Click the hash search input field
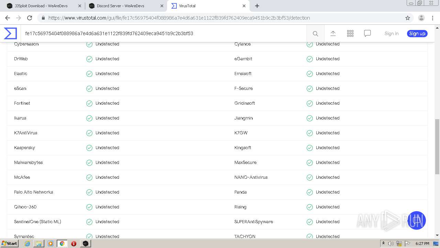Screen dimensions: 440x248 pyautogui.click(x=164, y=33)
